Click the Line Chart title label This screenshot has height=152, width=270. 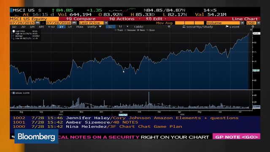(x=245, y=19)
